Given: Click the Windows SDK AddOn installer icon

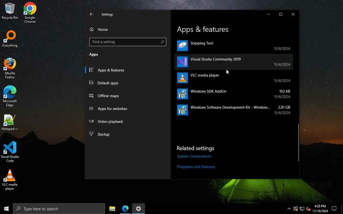Looking at the screenshot, I should tap(182, 94).
